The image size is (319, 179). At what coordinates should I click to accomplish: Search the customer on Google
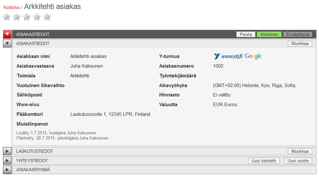click(253, 56)
